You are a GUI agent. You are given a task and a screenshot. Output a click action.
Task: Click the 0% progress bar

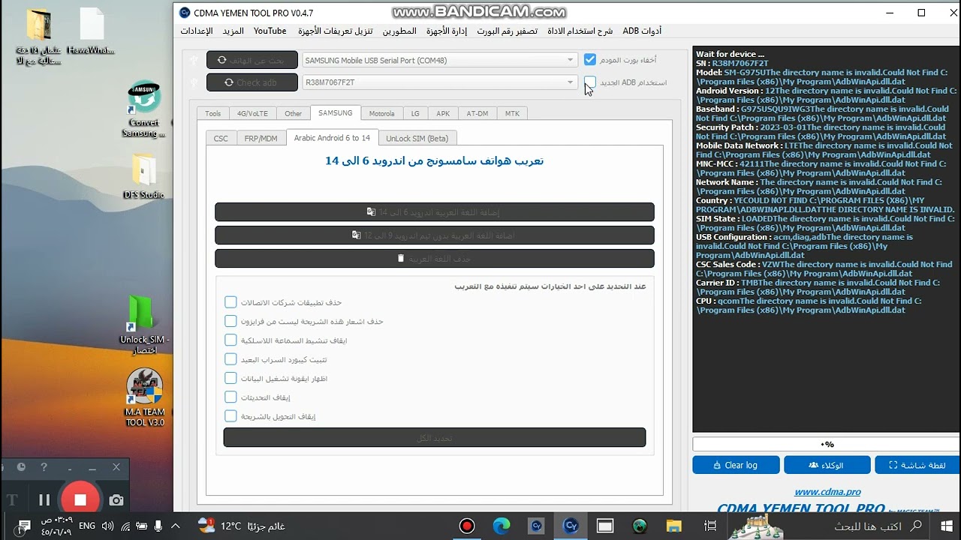click(826, 444)
